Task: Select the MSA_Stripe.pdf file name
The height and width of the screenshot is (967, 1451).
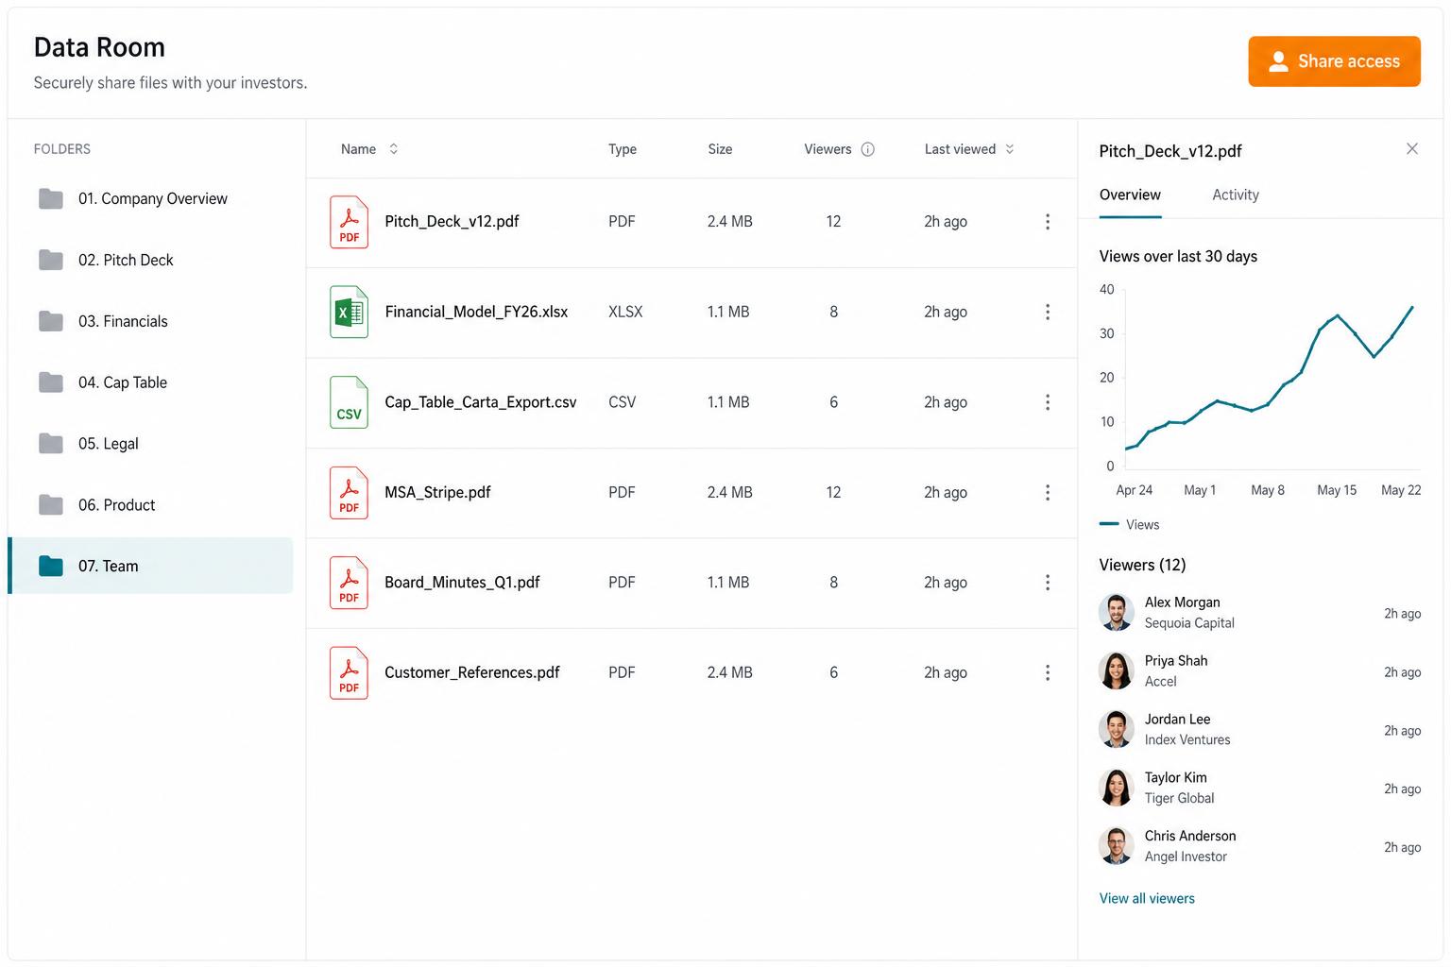Action: tap(437, 492)
